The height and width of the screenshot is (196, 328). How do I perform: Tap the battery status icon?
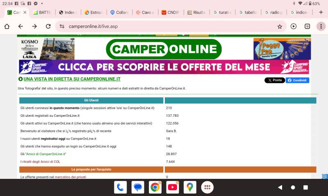pyautogui.click(x=310, y=4)
